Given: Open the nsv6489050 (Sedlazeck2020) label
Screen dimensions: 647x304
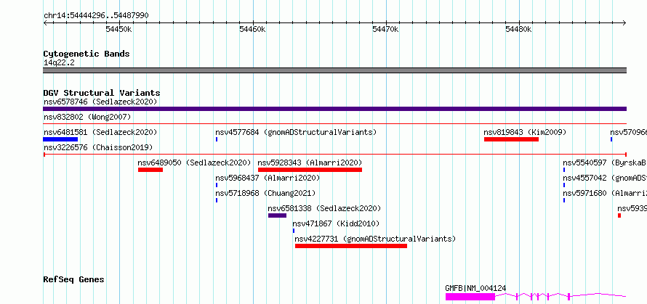Looking at the screenshot, I should point(194,163).
